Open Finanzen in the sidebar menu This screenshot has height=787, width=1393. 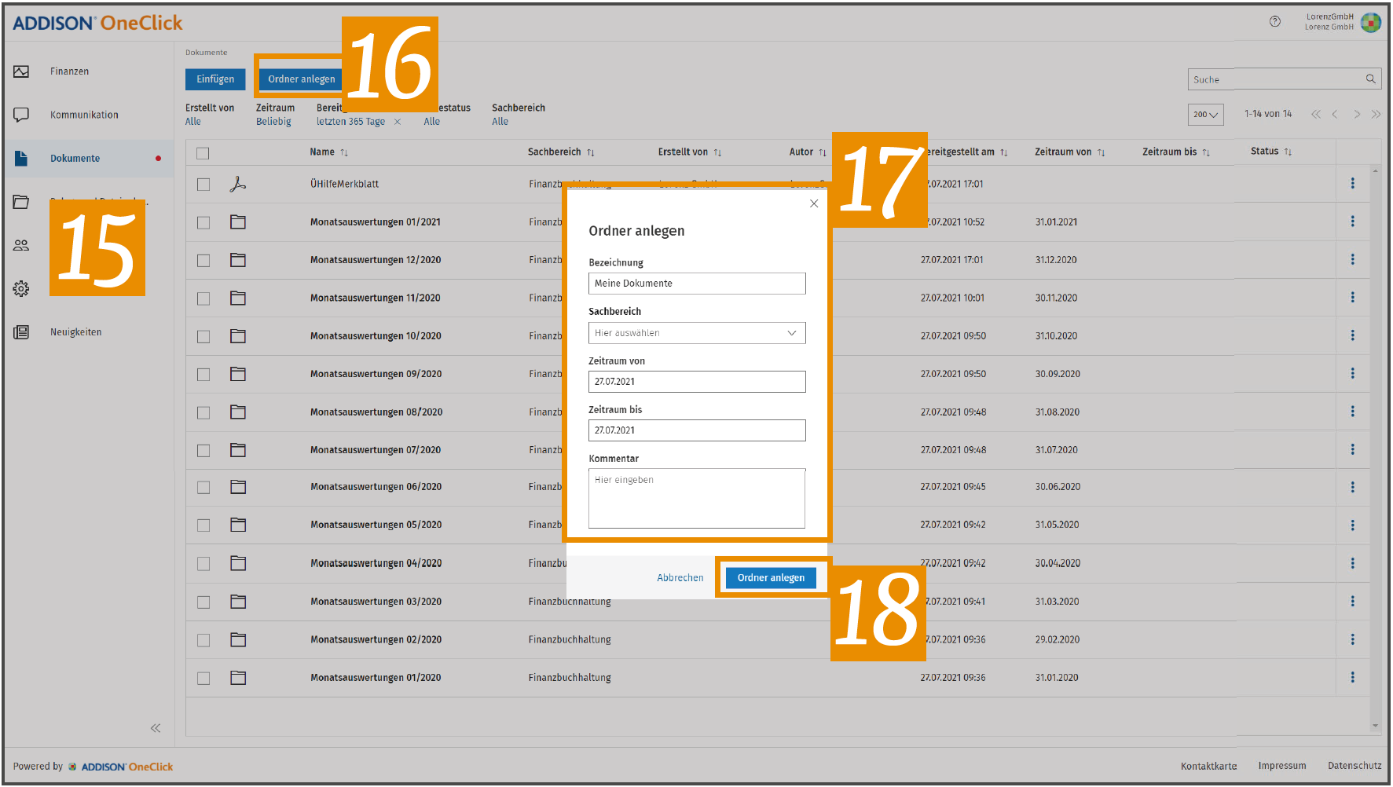click(x=70, y=71)
